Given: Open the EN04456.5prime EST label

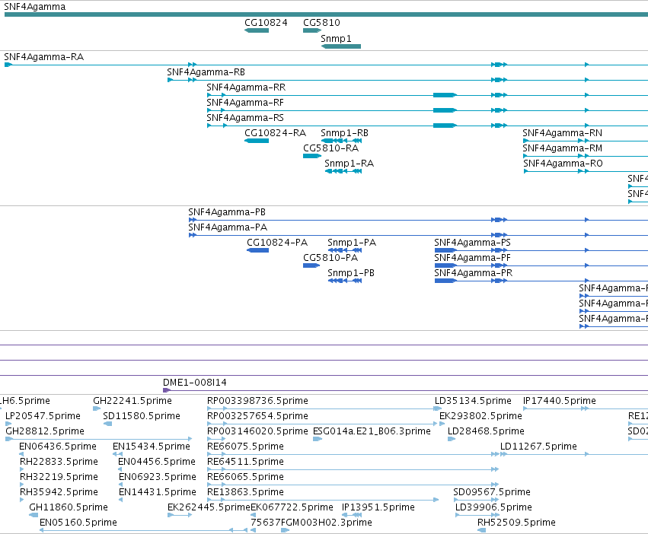Looking at the screenshot, I should tap(157, 462).
